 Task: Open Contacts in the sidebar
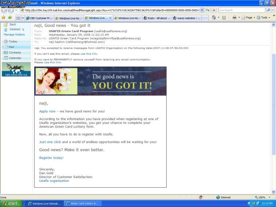(x=16, y=52)
